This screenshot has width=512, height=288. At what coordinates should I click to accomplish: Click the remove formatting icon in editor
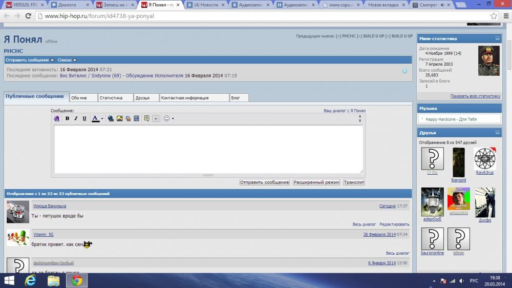pos(56,118)
